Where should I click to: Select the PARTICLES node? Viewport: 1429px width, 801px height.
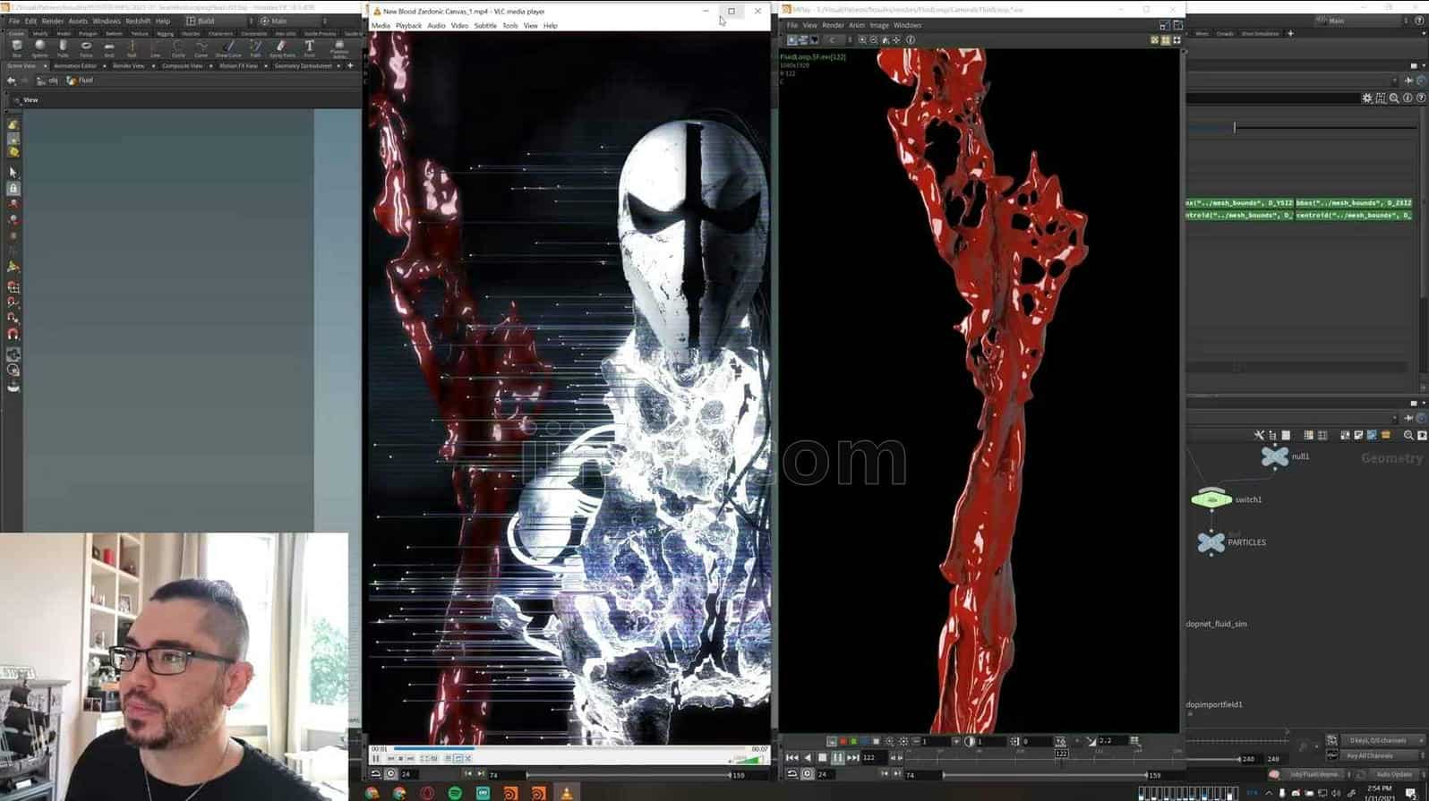[x=1211, y=542]
